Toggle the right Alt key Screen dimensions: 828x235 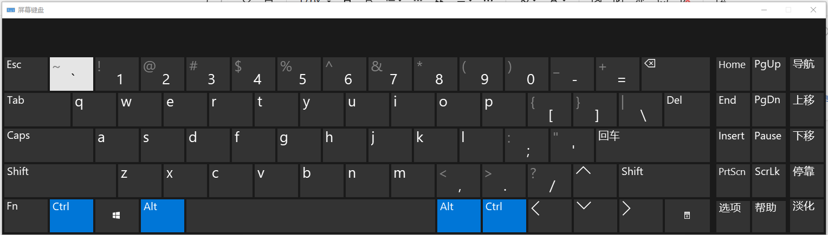tap(458, 216)
